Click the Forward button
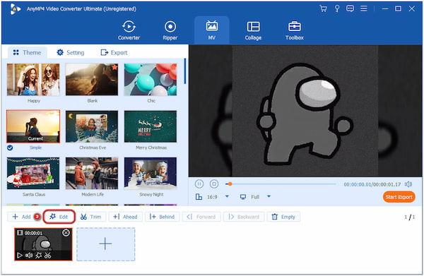 [x=201, y=217]
